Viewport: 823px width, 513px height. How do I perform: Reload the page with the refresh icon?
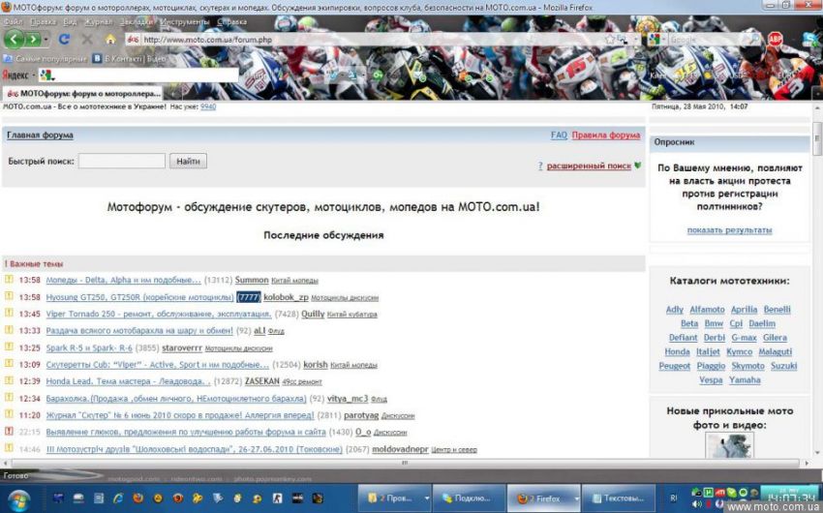pyautogui.click(x=64, y=40)
